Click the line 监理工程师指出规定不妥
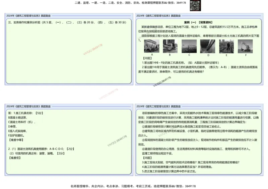The height and width of the screenshot is (189, 268). pyautogui.click(x=157, y=153)
